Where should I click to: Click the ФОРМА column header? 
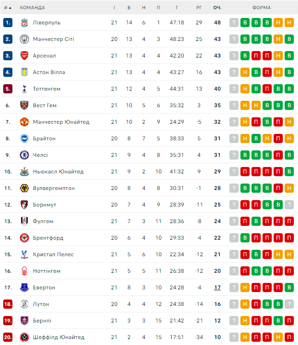(x=262, y=8)
